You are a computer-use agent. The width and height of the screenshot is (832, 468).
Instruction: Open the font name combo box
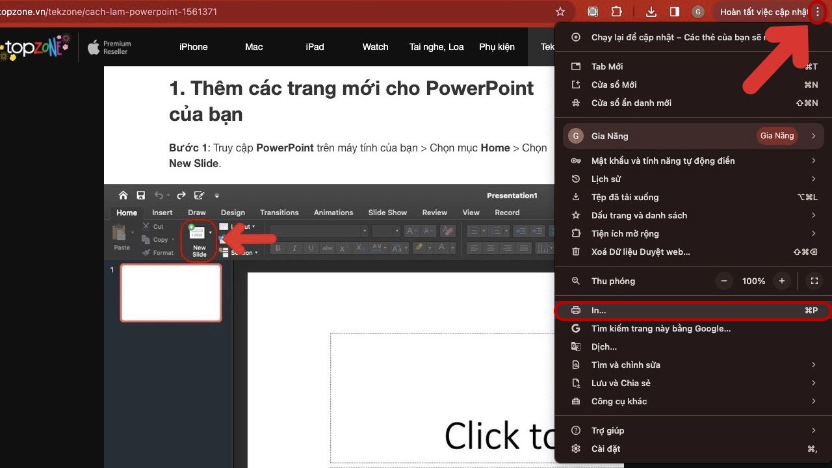pos(319,231)
